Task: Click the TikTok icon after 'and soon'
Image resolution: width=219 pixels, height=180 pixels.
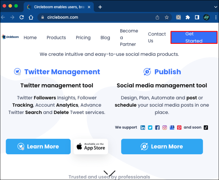Action: pos(206,128)
